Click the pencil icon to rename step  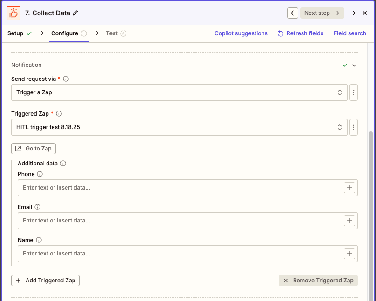tap(76, 13)
